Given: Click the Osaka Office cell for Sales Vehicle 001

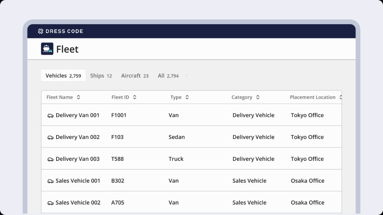Looking at the screenshot, I should pyautogui.click(x=307, y=181).
